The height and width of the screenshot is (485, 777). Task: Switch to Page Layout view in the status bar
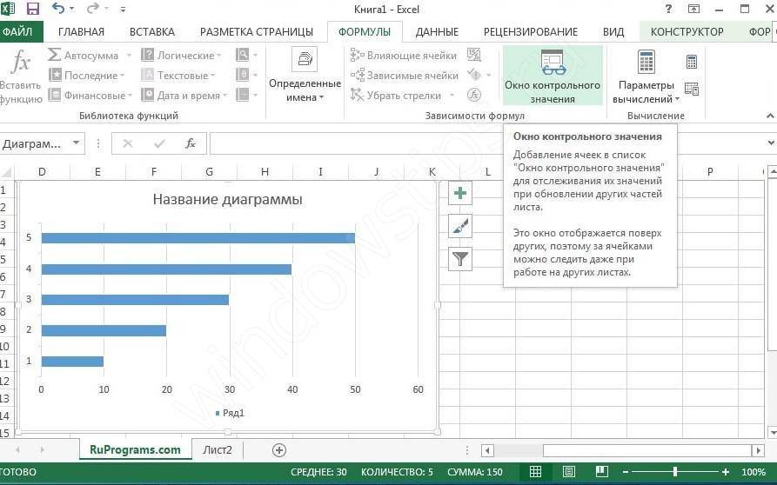pyautogui.click(x=568, y=472)
